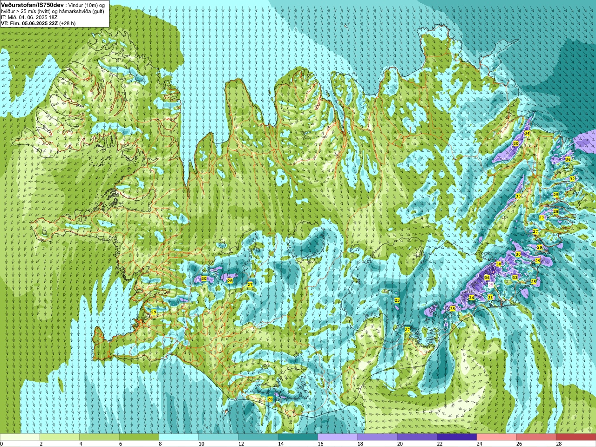The image size is (596, 447).
Task: Click the hámarkshviða (gult) description line
Action: point(53,11)
